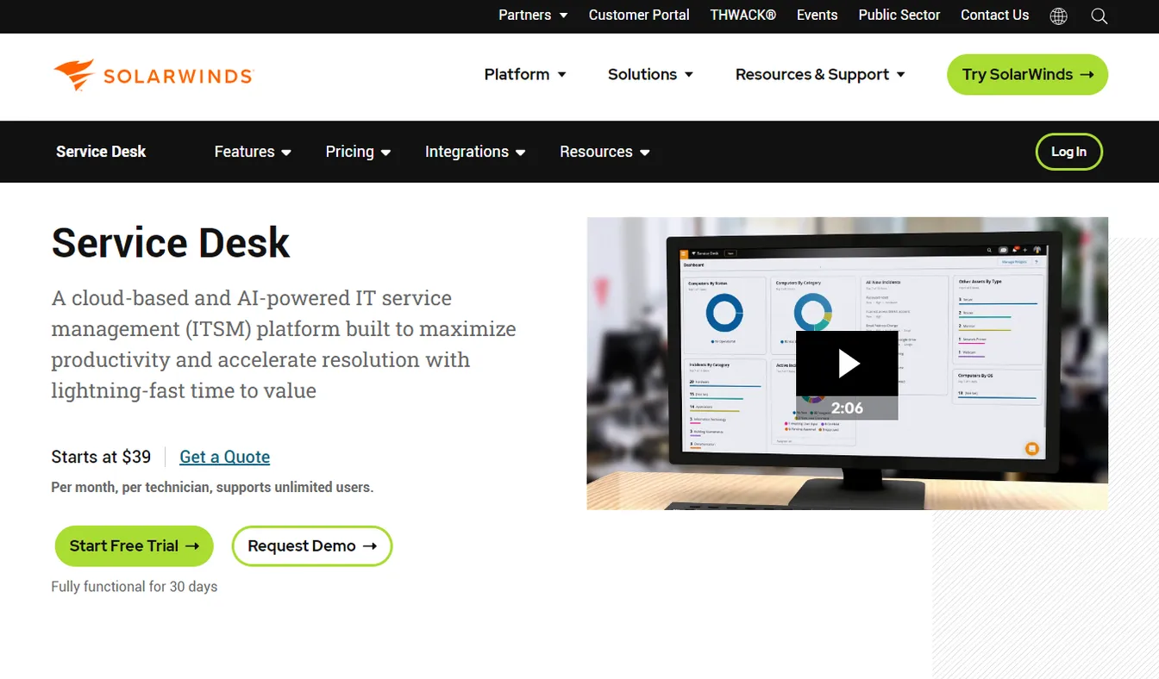Open the Customer Portal link
1159x679 pixels.
tap(639, 16)
